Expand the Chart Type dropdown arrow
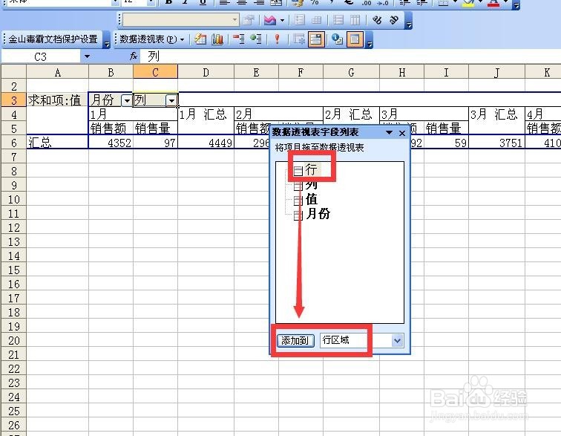This screenshot has height=436, width=561. point(282,20)
